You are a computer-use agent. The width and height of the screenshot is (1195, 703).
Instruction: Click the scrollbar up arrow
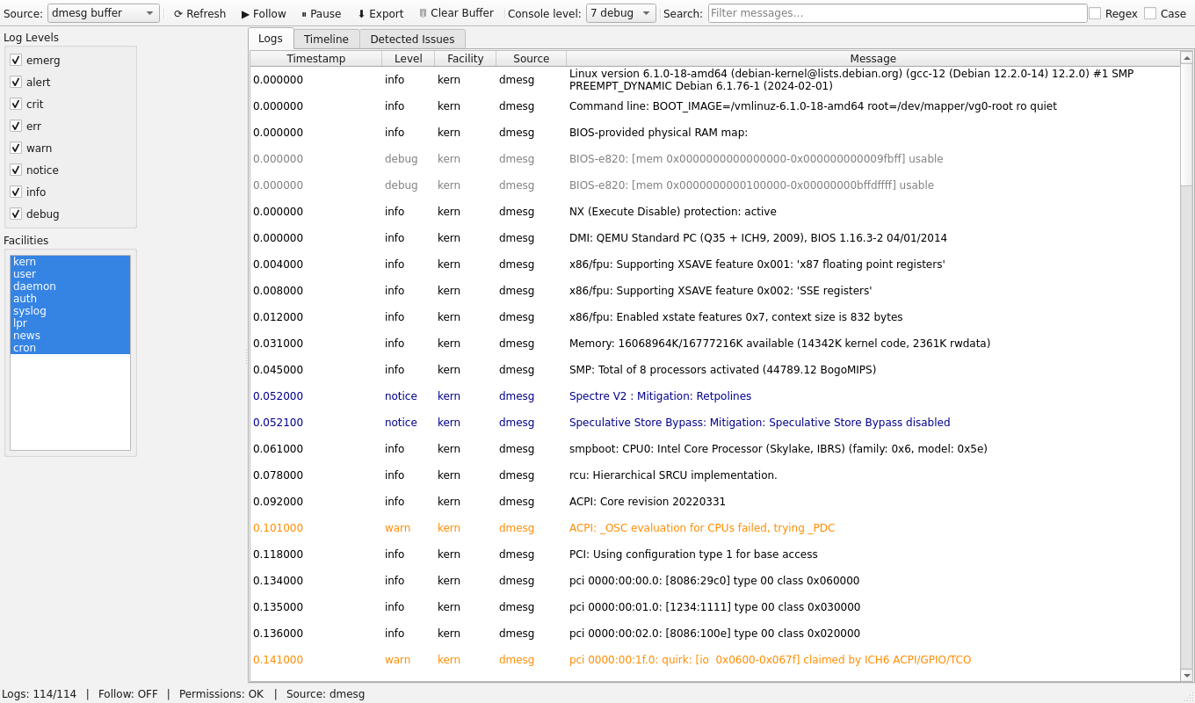click(1187, 59)
